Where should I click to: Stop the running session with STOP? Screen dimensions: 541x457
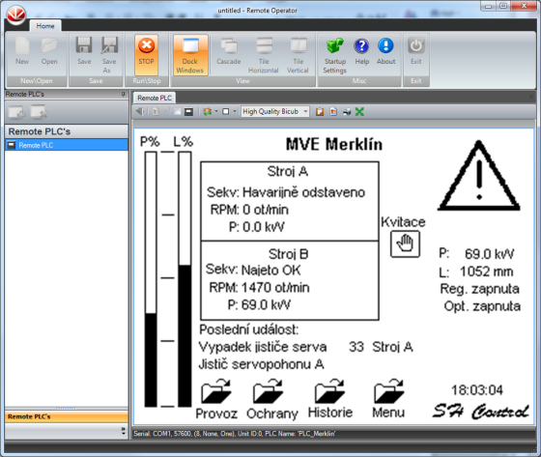coord(146,54)
